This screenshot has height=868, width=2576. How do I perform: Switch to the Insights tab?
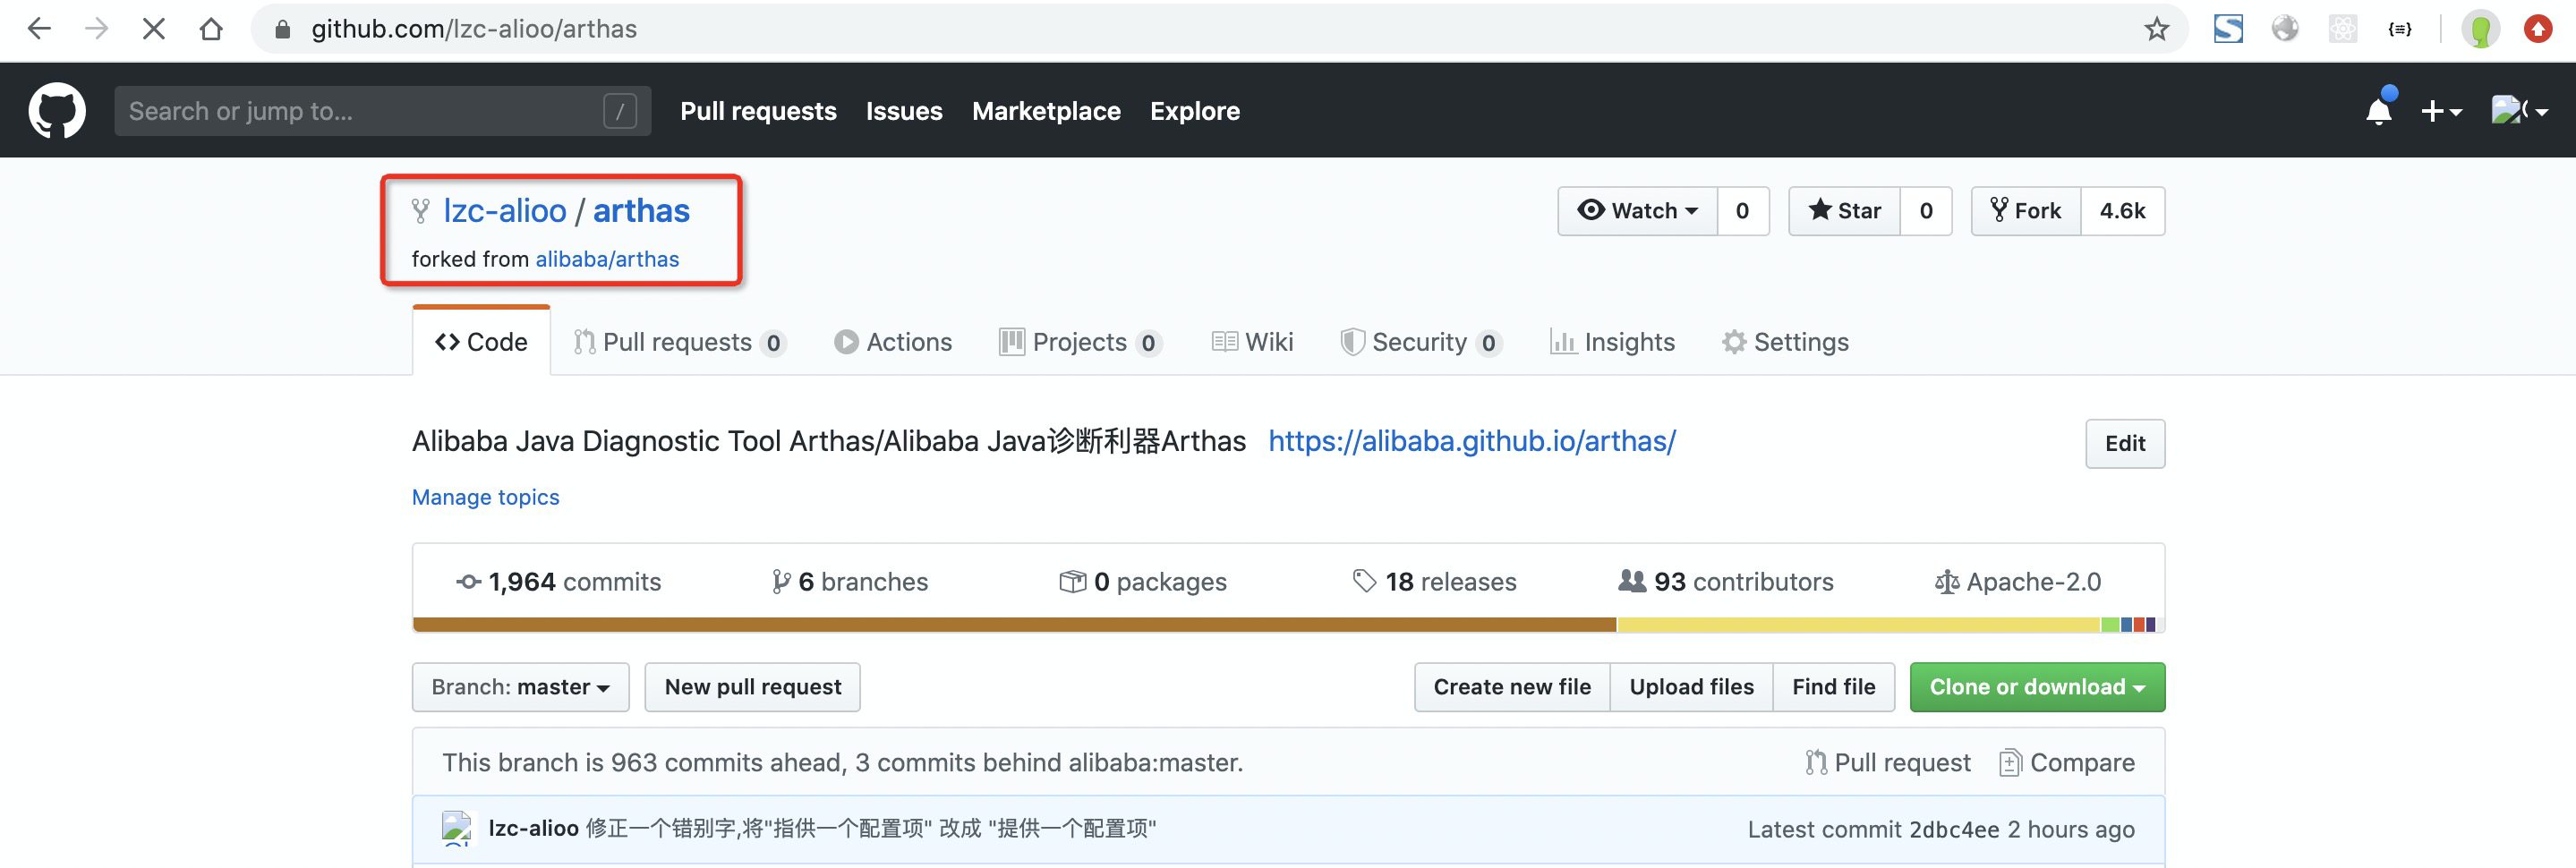[1613, 341]
